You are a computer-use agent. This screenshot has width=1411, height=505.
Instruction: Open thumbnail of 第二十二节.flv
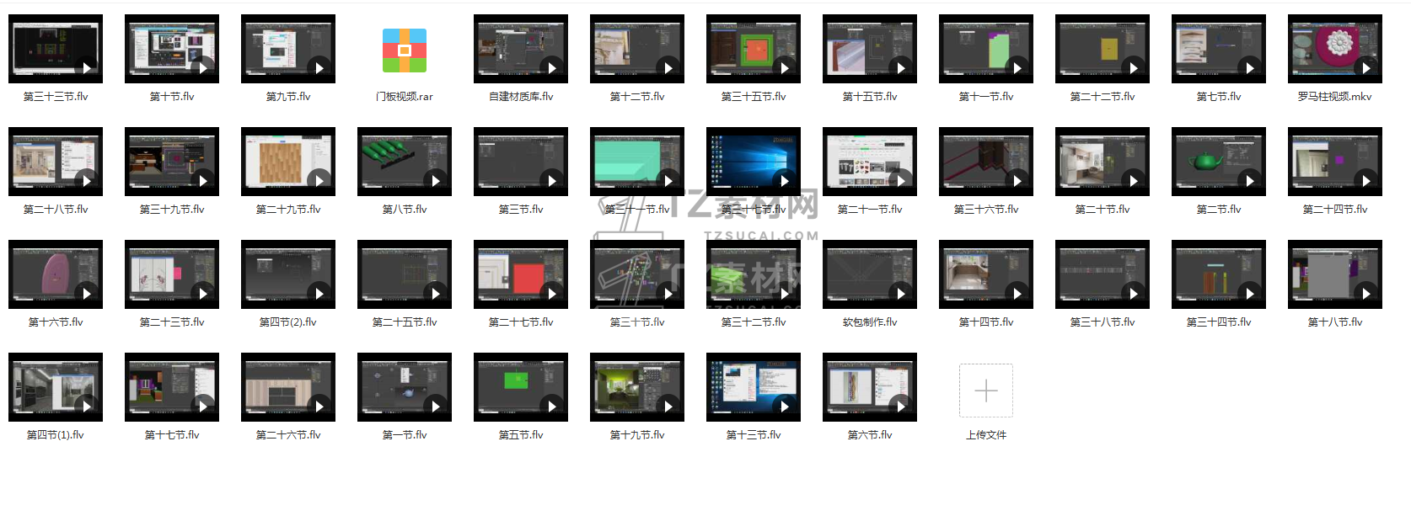pos(1103,49)
